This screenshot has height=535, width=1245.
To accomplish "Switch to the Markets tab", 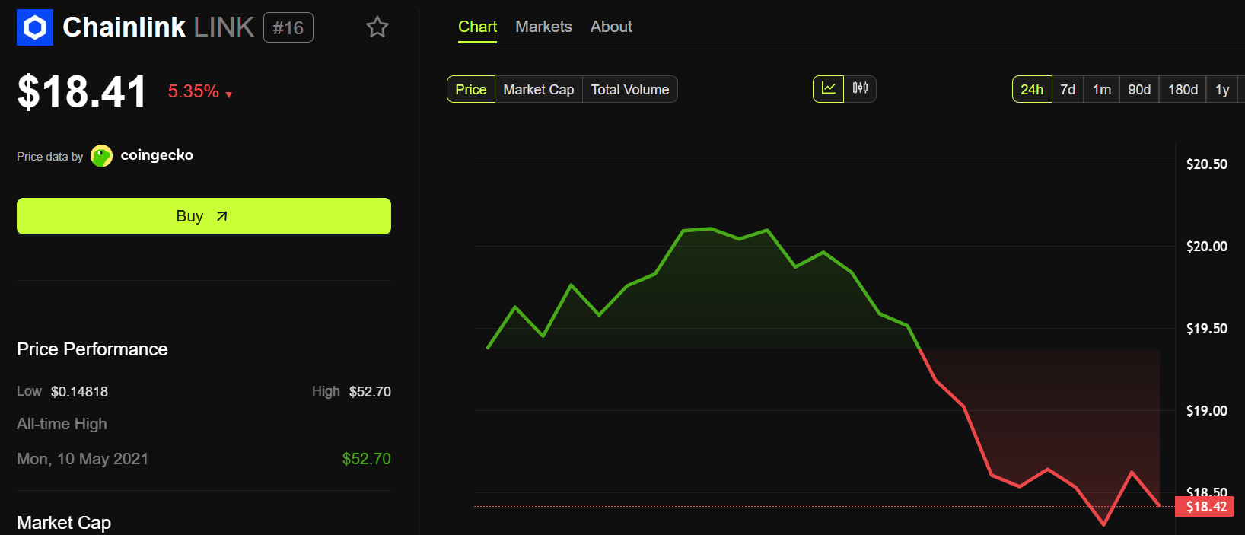I will pyautogui.click(x=543, y=27).
